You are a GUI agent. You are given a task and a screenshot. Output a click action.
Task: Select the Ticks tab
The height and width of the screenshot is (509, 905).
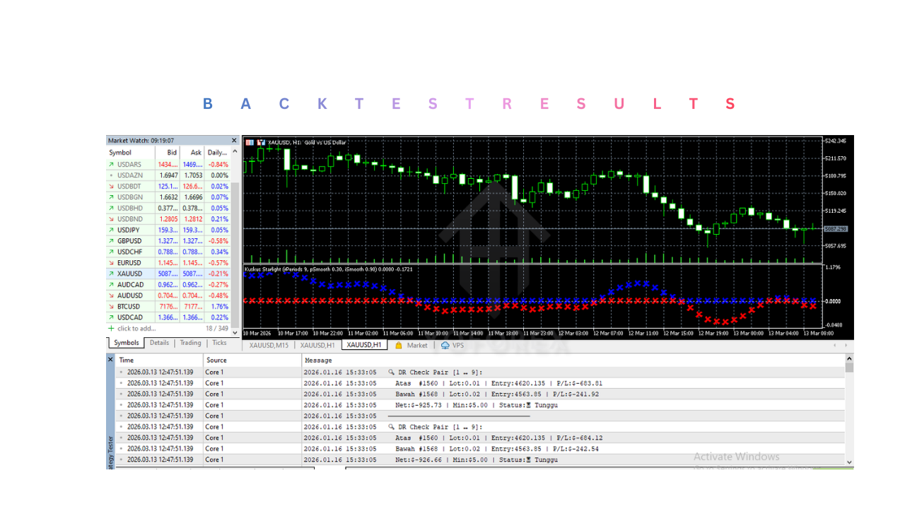pos(219,343)
